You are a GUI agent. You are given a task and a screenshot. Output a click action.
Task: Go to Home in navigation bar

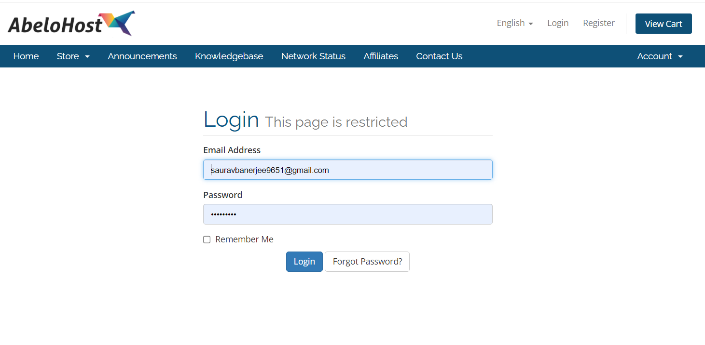(x=26, y=56)
